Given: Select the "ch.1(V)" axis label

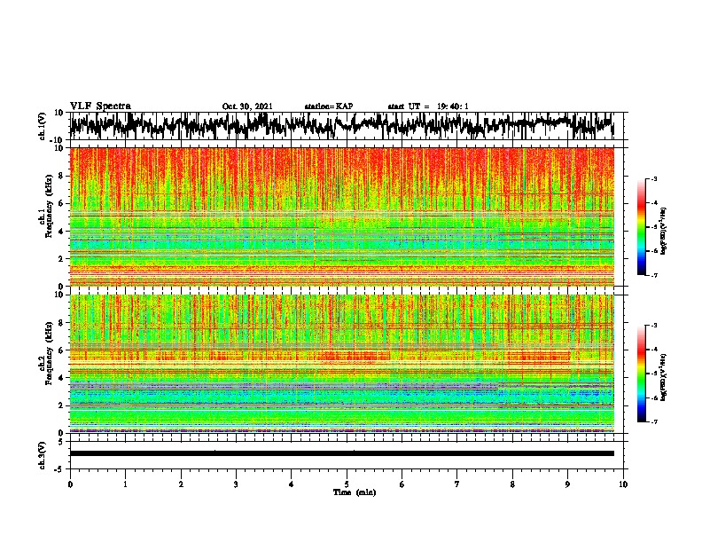Looking at the screenshot, I should point(42,126).
